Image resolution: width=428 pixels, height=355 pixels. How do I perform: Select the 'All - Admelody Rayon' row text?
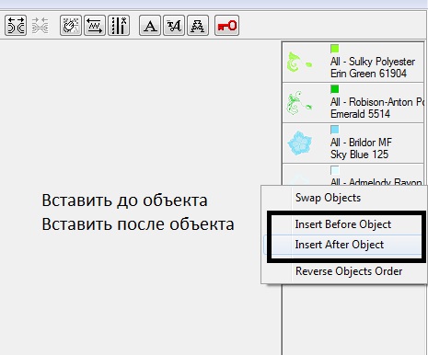point(376,182)
